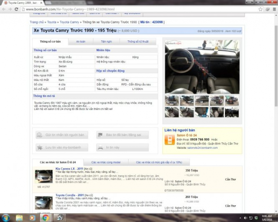Switch to the An toàn tab
Image resolution: width=278 pixels, height=222 pixels.
click(81, 41)
